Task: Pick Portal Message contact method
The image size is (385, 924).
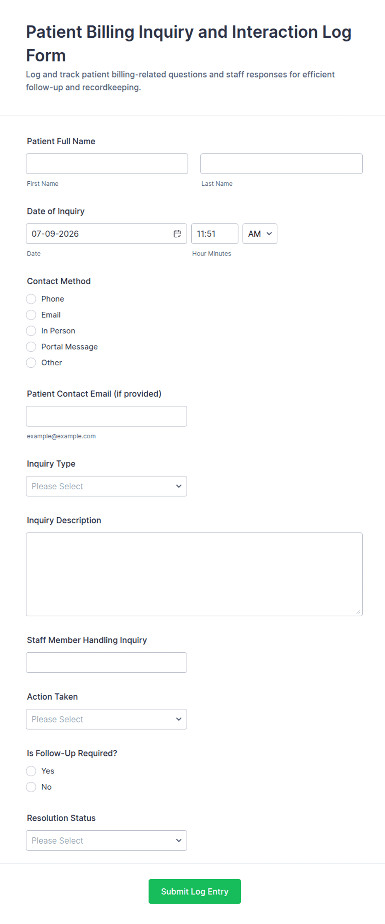Action: 31,347
